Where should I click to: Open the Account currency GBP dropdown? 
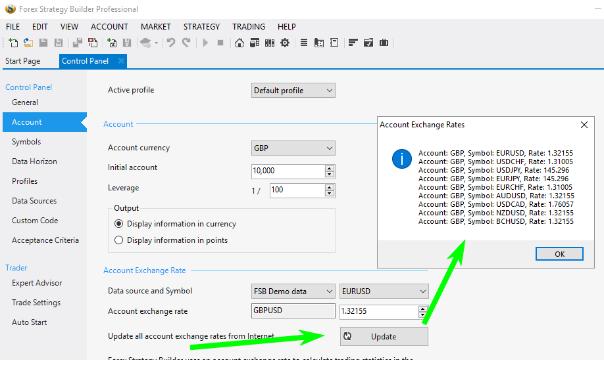coord(293,148)
